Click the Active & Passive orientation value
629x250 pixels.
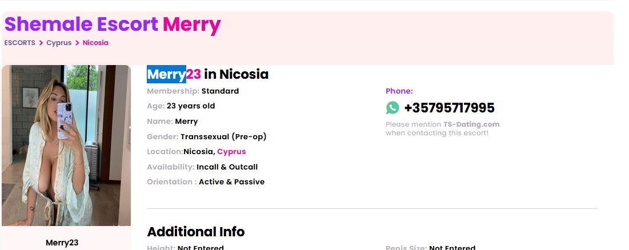231,182
